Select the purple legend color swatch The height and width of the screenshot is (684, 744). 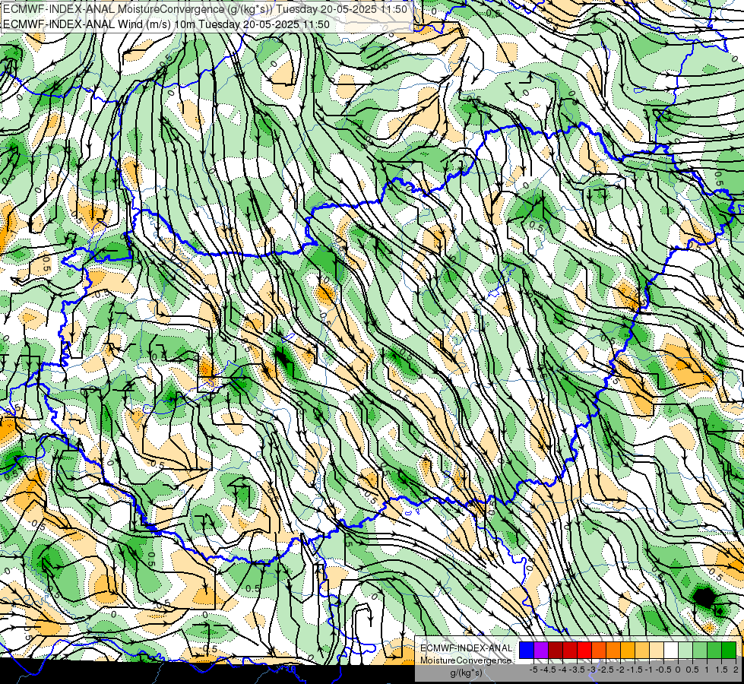point(541,651)
